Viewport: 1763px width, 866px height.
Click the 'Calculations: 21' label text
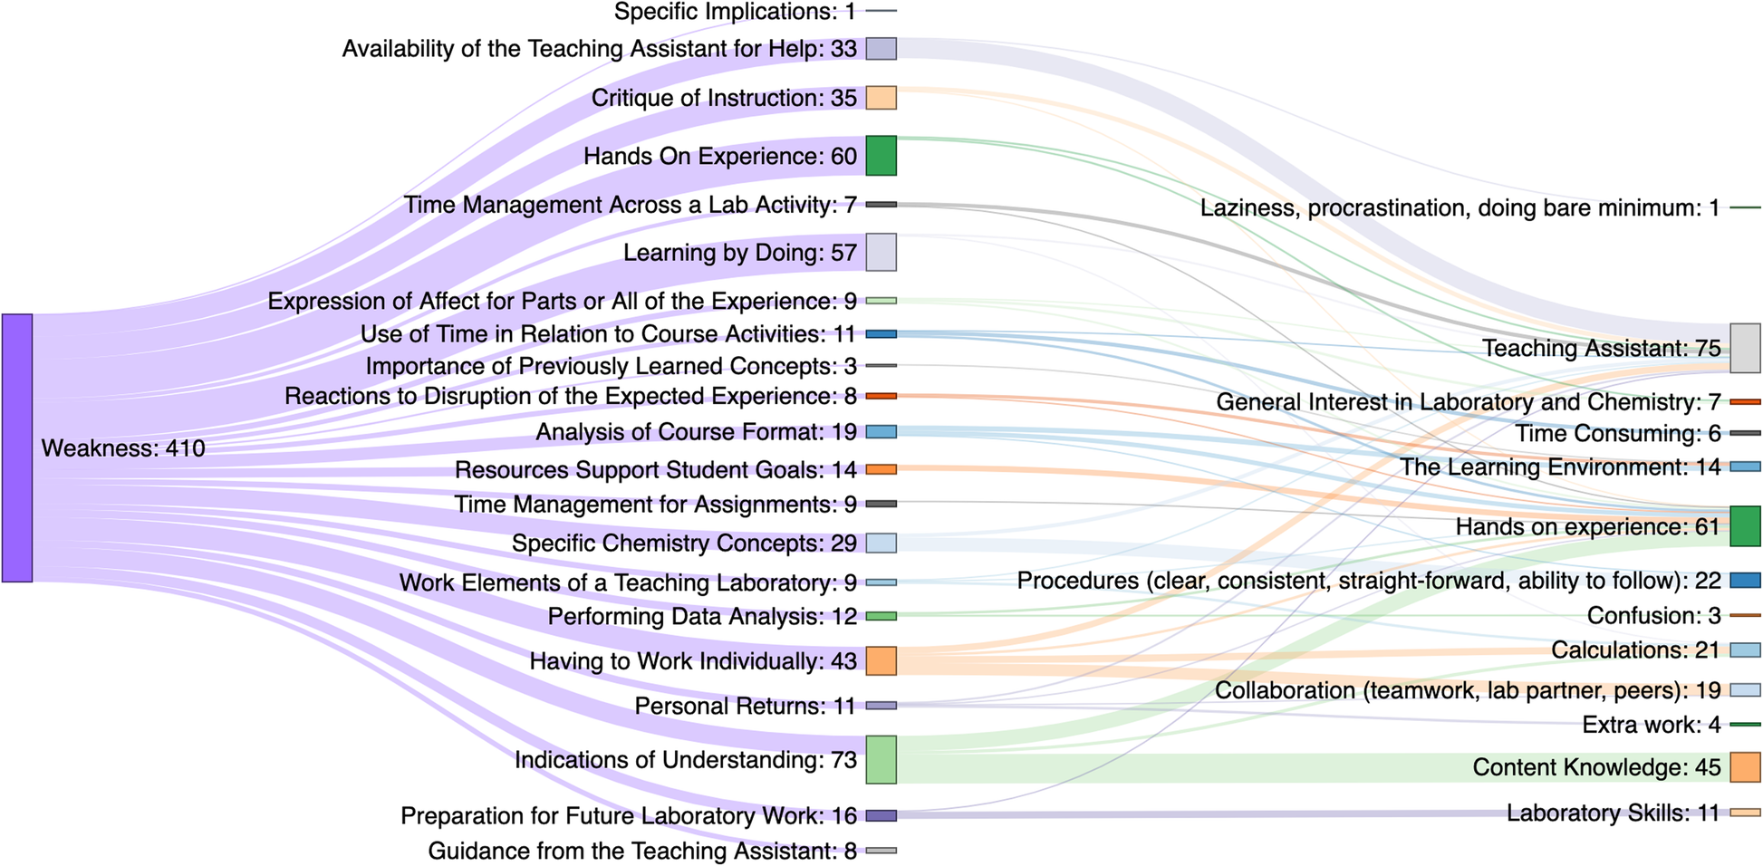click(1635, 649)
